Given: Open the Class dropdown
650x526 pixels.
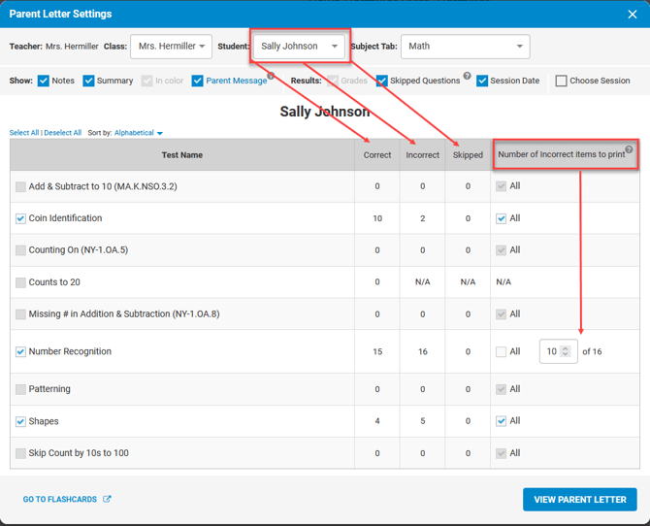Looking at the screenshot, I should pos(171,46).
